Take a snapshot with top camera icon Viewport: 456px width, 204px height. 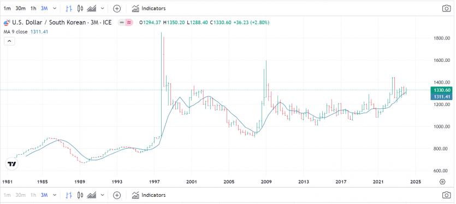click(x=446, y=8)
